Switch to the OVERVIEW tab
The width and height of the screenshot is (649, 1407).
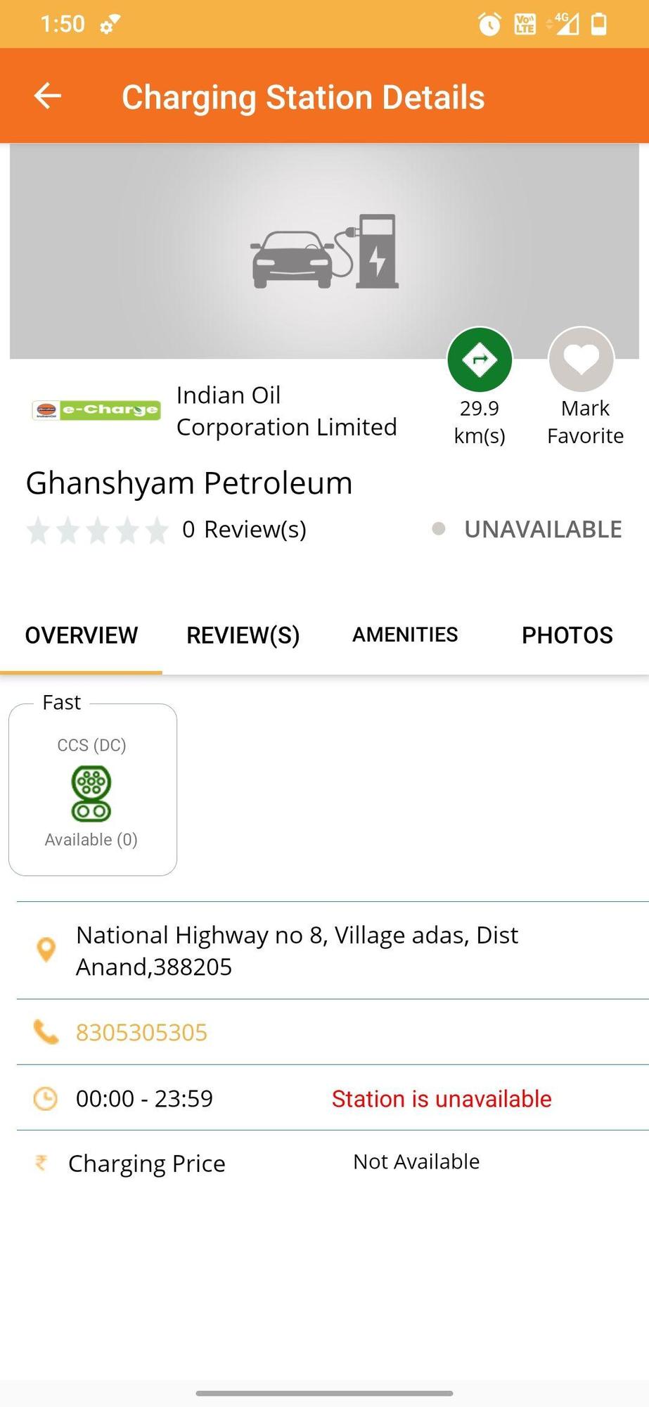[82, 635]
